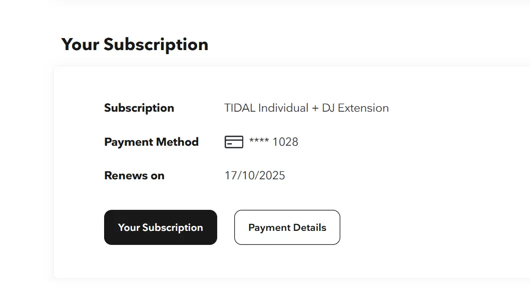The image size is (530, 305).
Task: Select the Your Subscription page heading
Action: point(135,45)
